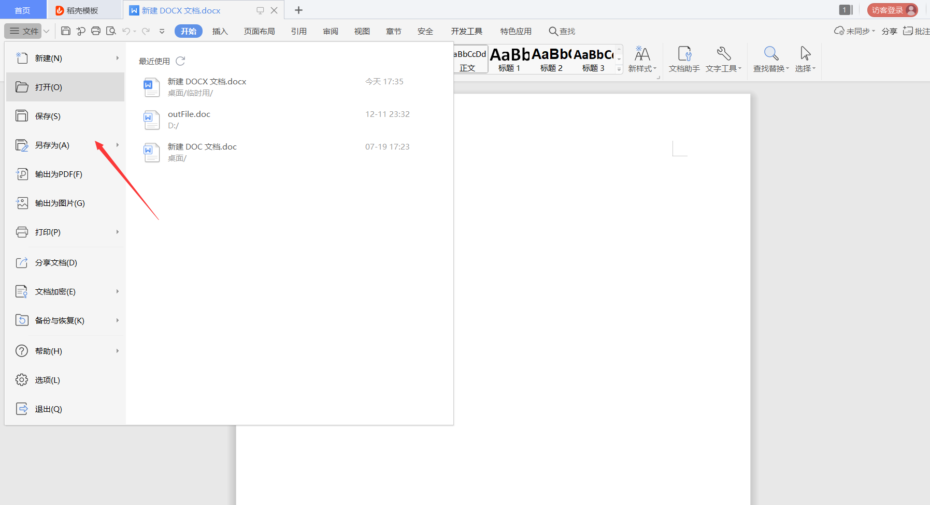Image resolution: width=930 pixels, height=505 pixels.
Task: Click the Select cursor tool
Action: tap(805, 60)
